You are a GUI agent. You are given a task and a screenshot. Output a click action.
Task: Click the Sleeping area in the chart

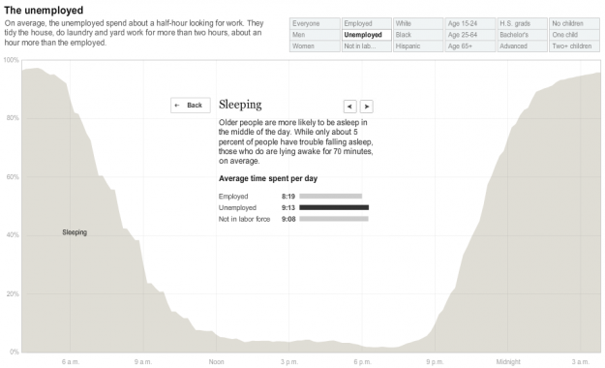75,232
